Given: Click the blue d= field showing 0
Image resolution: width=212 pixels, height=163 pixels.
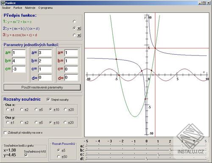Looking at the screenshot, I should 45,77.
